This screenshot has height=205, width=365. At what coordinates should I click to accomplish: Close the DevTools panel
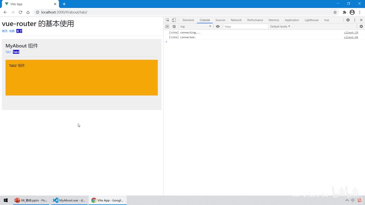click(x=361, y=20)
